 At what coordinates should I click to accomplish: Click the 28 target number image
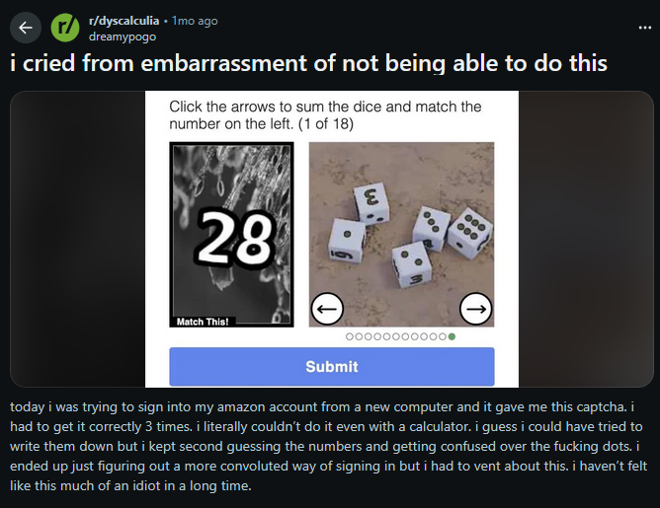point(231,235)
